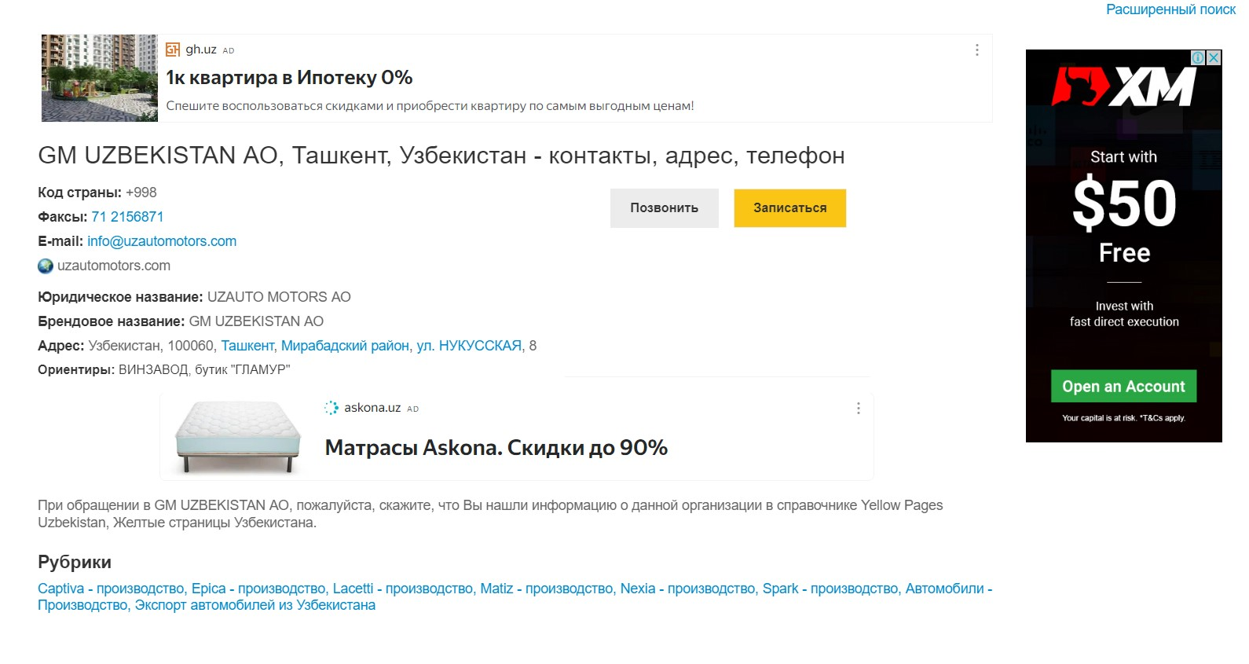Click the ул. НУКУССКАЯ street link

click(x=469, y=346)
